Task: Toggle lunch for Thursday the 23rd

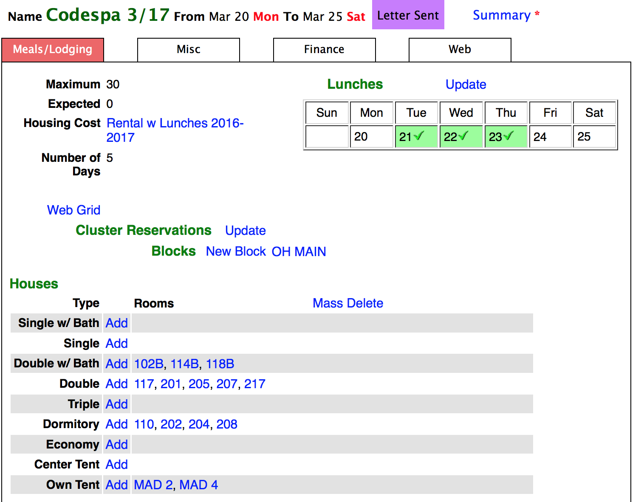Action: coord(506,137)
